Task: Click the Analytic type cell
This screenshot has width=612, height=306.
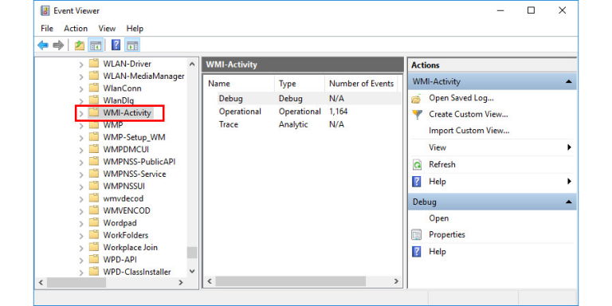Action: point(293,125)
